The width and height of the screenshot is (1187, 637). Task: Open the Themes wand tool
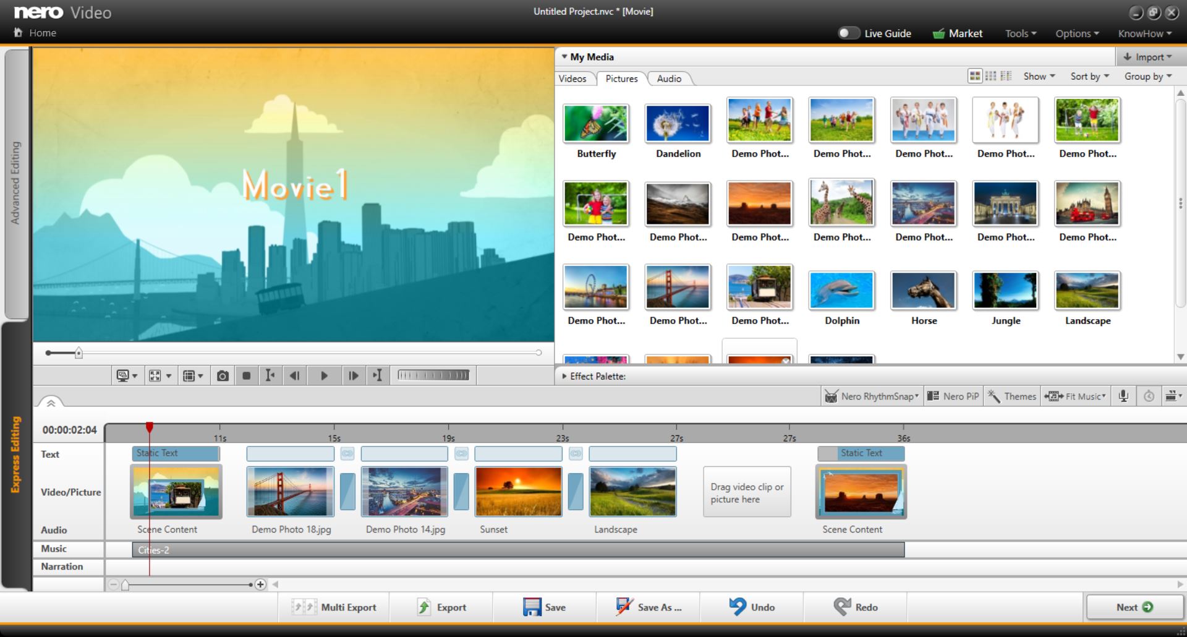point(1011,396)
